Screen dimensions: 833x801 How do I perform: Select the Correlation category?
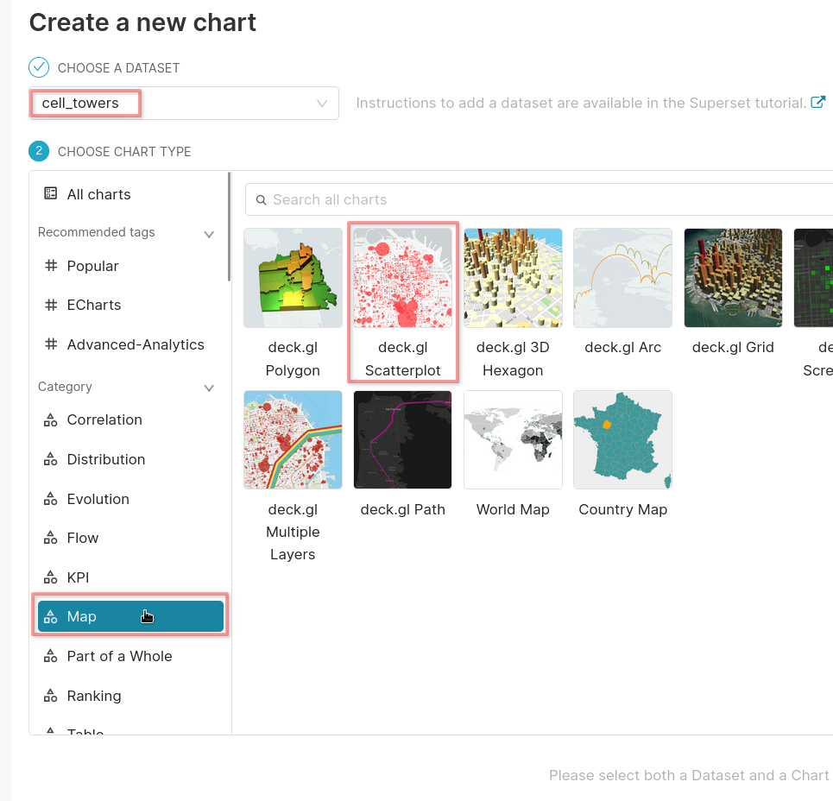(102, 419)
